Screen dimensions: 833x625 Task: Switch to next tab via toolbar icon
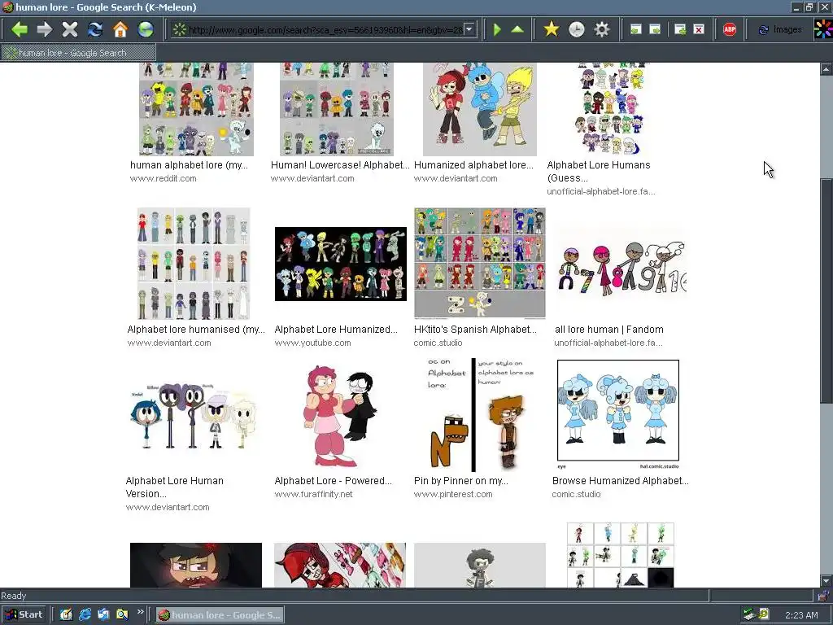pos(655,29)
